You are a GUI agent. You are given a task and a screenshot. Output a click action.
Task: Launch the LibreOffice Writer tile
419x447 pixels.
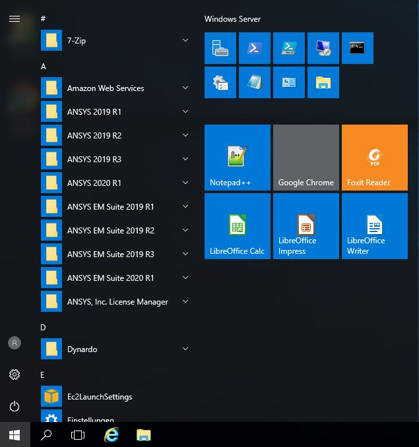375,226
